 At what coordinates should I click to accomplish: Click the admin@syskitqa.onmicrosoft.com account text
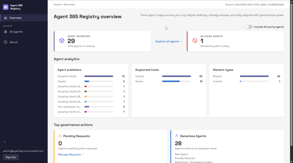point(23,151)
